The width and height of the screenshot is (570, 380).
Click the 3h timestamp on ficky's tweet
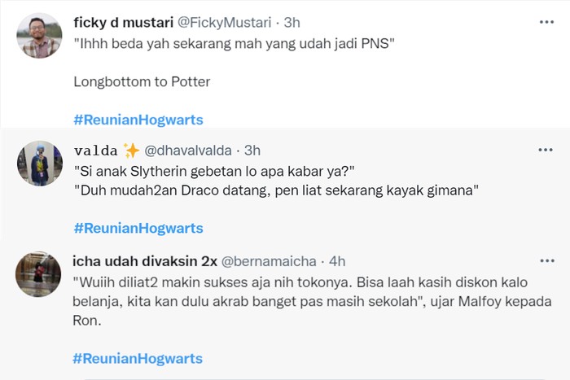click(292, 22)
